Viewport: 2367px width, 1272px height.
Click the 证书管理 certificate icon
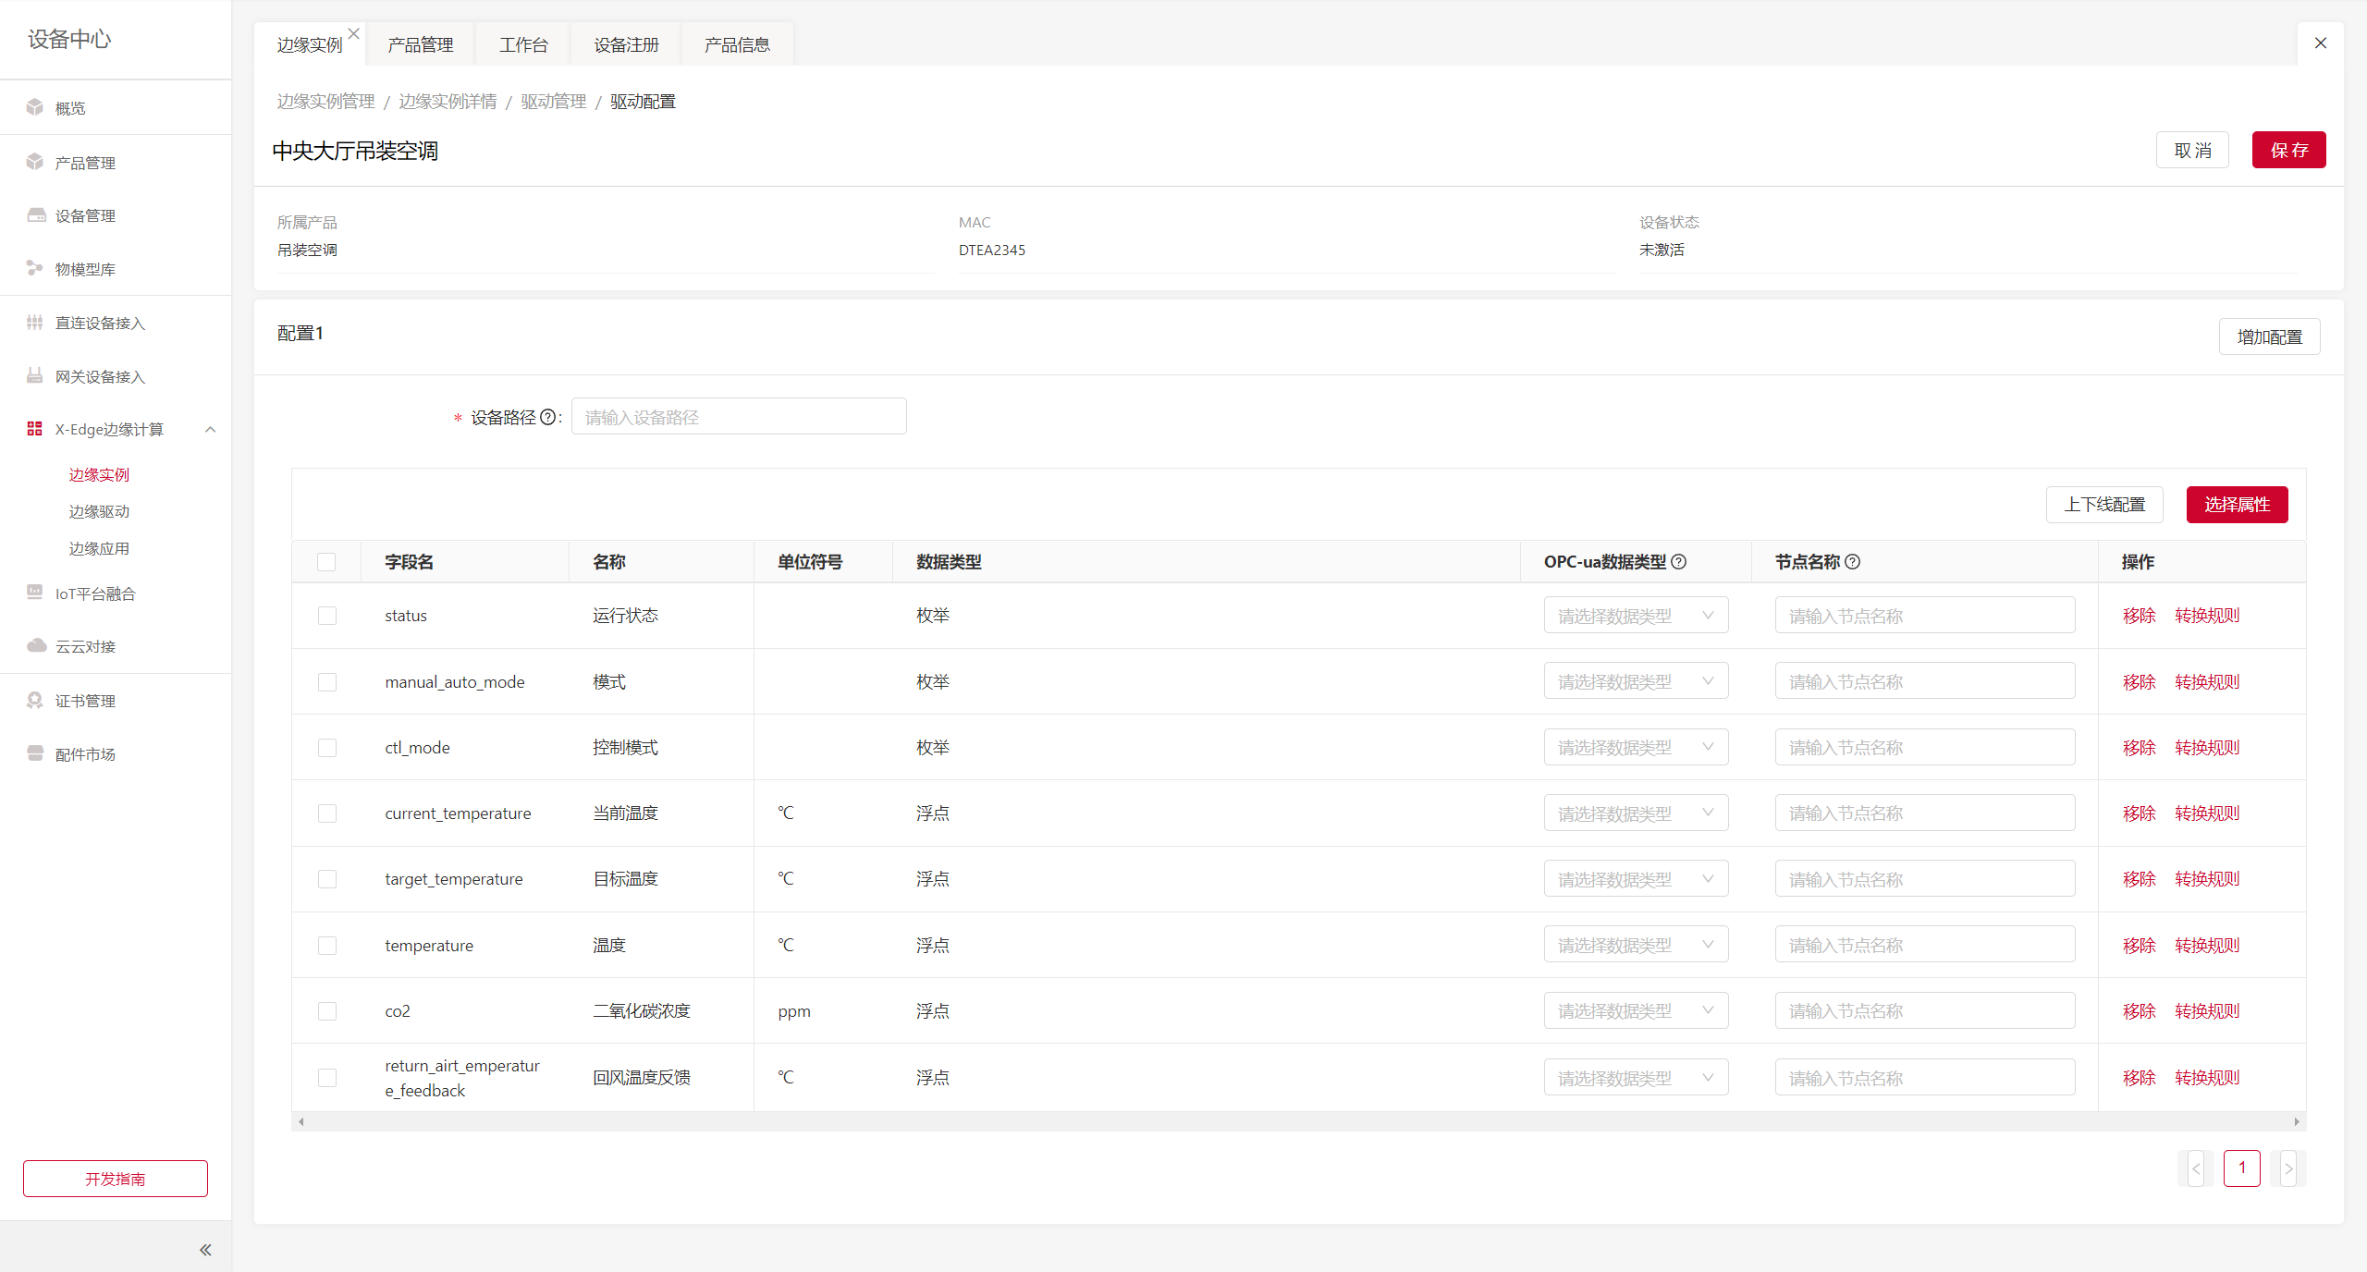click(x=35, y=700)
